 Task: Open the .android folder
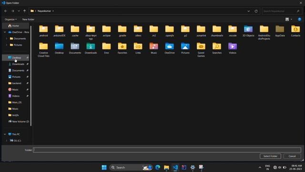pyautogui.click(x=43, y=31)
